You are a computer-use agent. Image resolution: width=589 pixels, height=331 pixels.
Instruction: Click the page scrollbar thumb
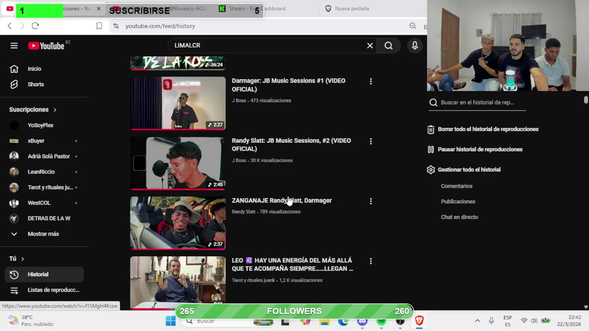[x=586, y=100]
